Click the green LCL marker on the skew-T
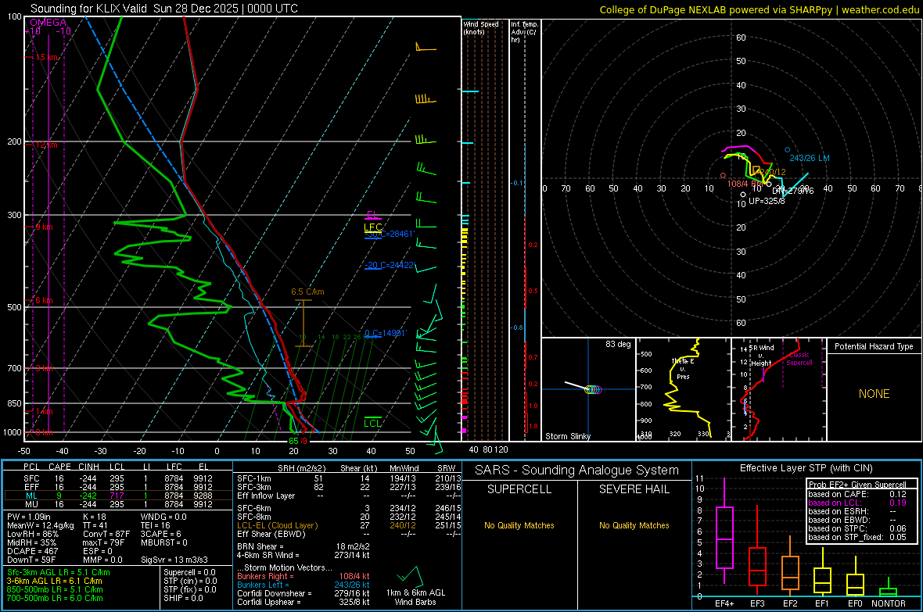Image resolution: width=923 pixels, height=612 pixels. pos(372,423)
